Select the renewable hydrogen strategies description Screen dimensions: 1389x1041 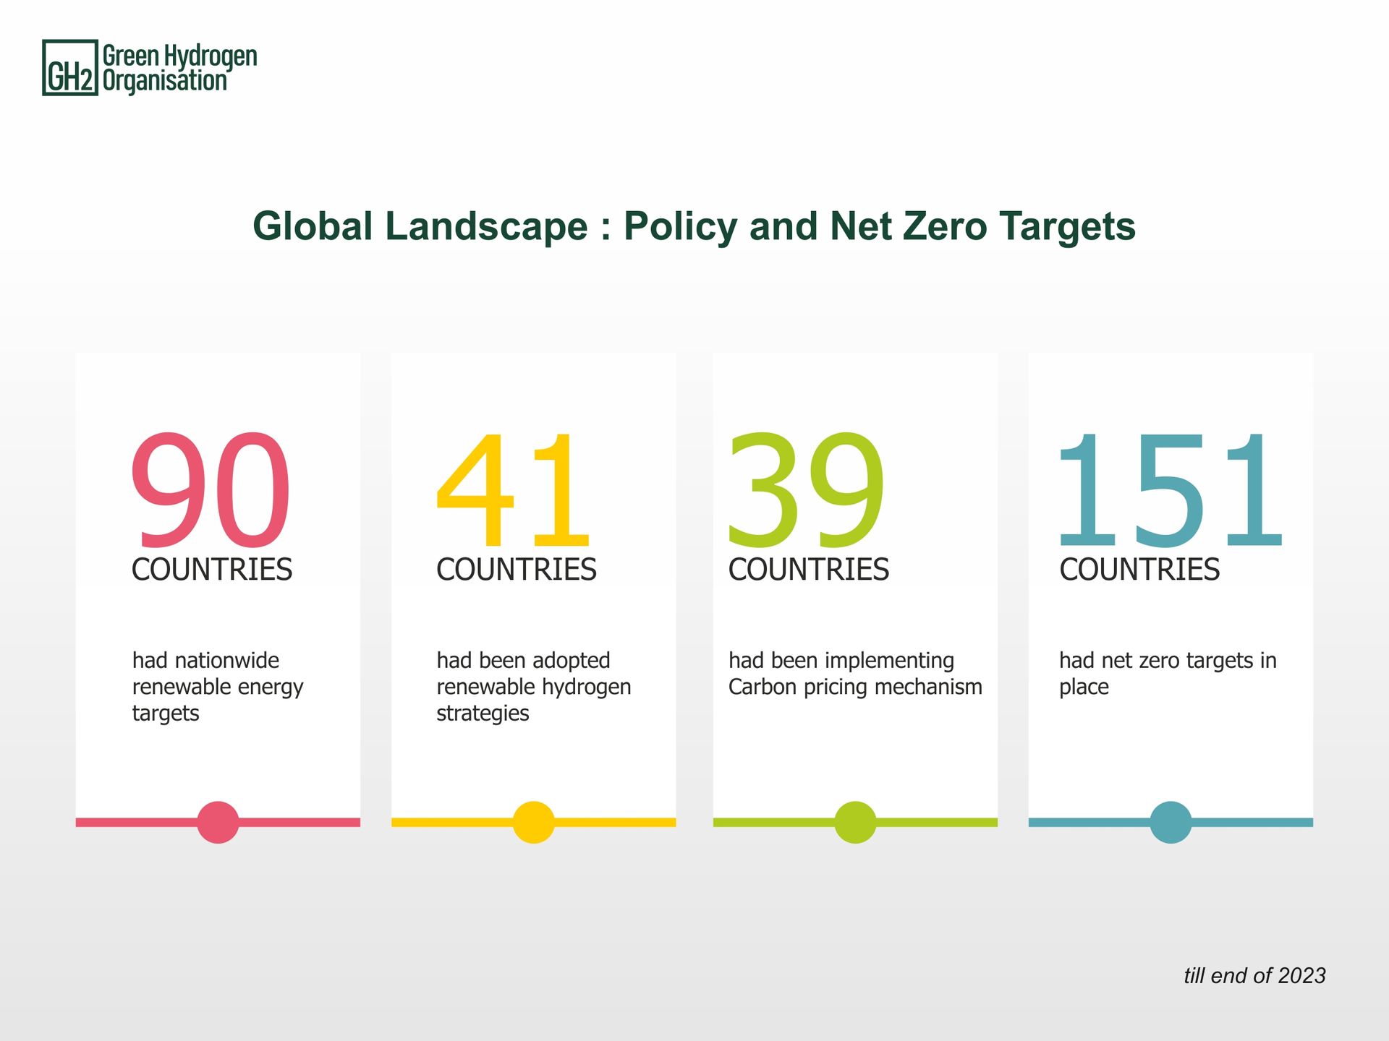[x=534, y=687]
